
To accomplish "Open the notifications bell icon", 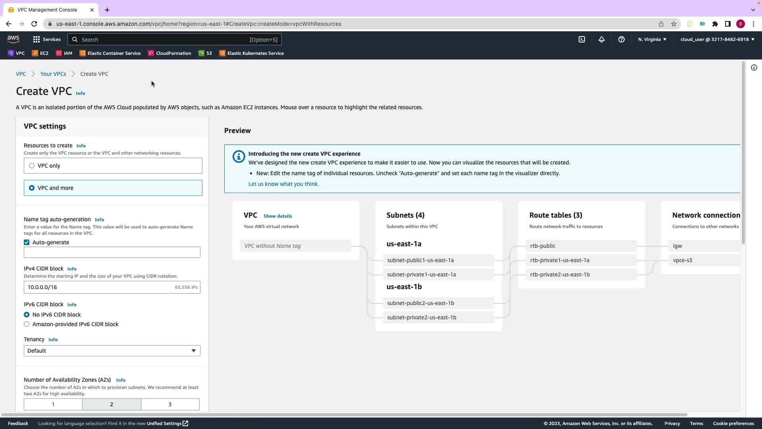I will [602, 39].
